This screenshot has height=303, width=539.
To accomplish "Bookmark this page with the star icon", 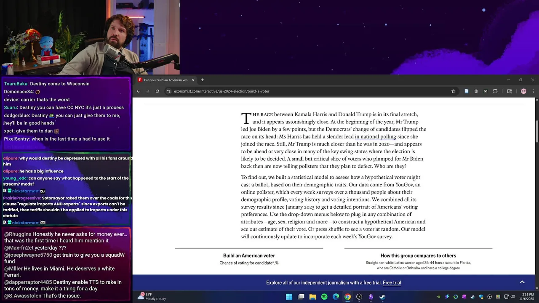I will click(x=453, y=91).
